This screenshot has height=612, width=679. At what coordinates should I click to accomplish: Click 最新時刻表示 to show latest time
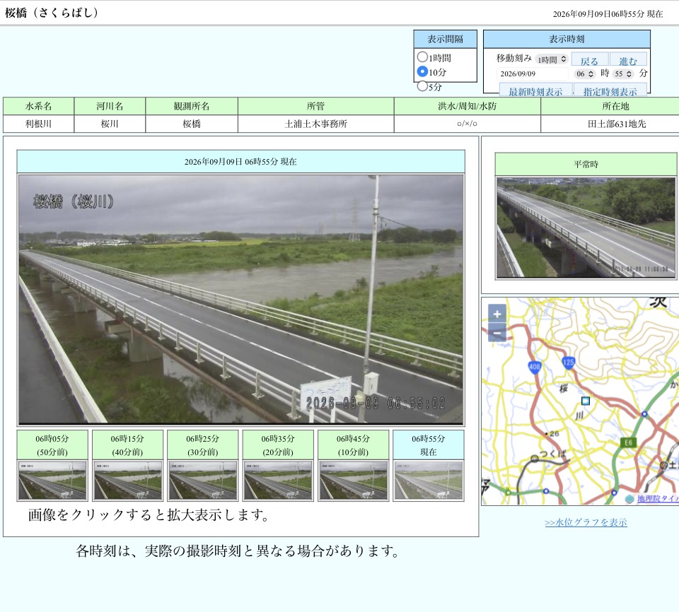tap(535, 90)
